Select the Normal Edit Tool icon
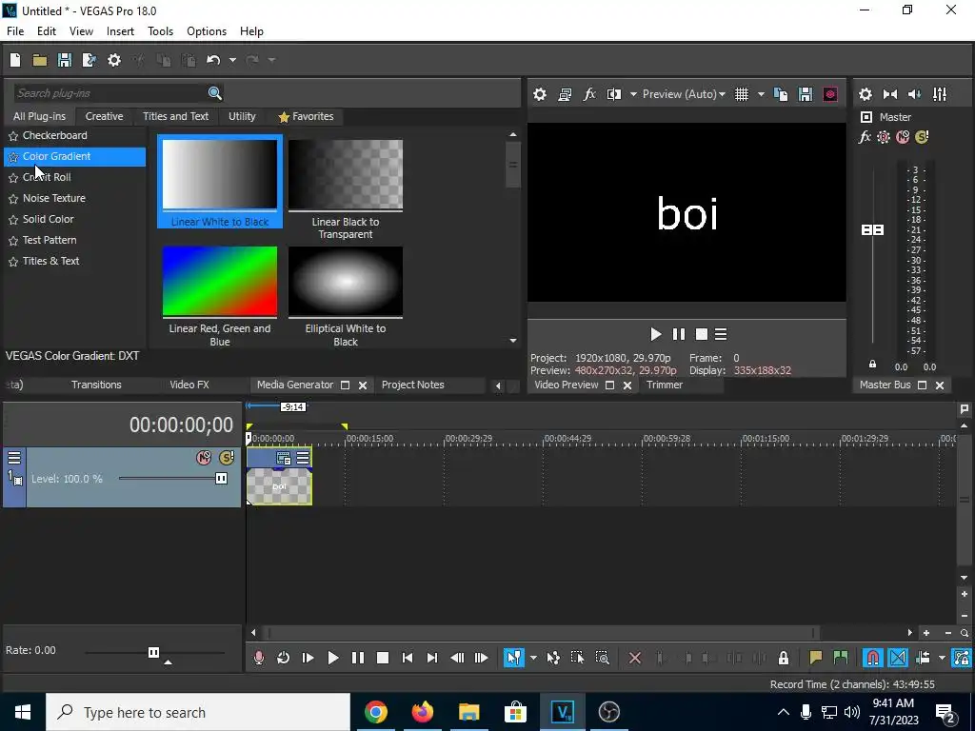 513,658
